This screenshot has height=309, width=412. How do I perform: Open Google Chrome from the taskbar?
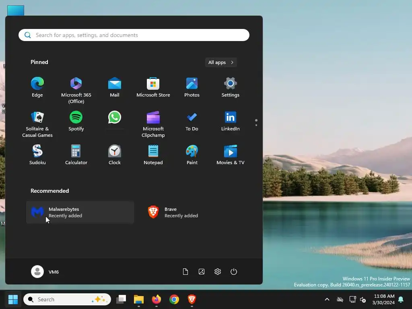tap(174, 299)
